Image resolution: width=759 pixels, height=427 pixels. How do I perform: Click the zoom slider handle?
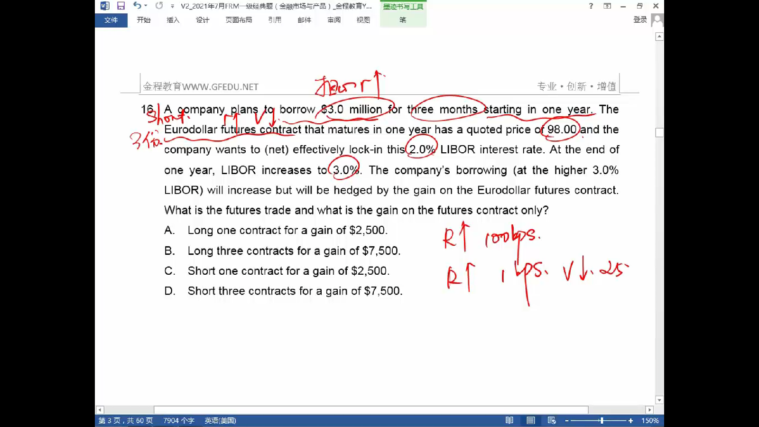tap(602, 420)
